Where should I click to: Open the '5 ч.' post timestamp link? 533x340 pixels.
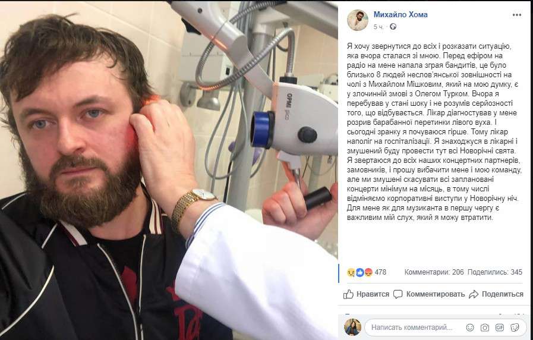point(379,27)
